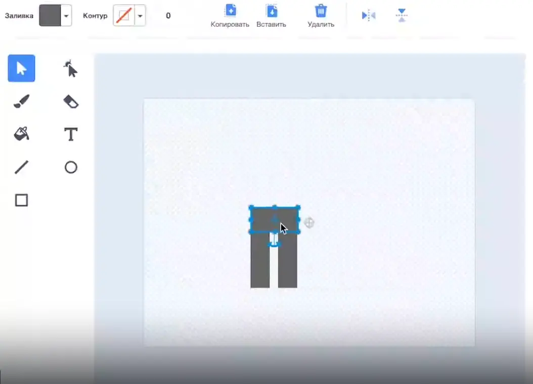Select the Fill bucket tool
Image resolution: width=533 pixels, height=384 pixels.
point(21,134)
